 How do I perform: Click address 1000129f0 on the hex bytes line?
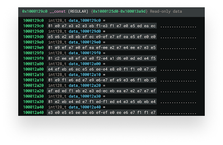tap(34, 58)
